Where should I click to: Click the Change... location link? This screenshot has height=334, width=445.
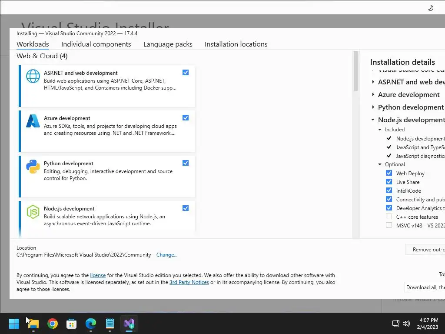click(x=166, y=255)
